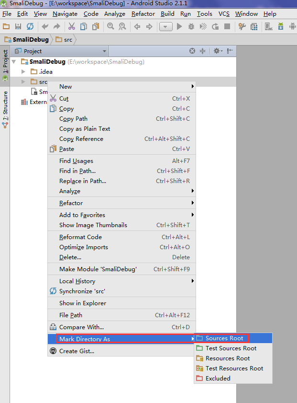Select Test Sources Root in submenu
The width and height of the screenshot is (297, 403).
pos(233,348)
